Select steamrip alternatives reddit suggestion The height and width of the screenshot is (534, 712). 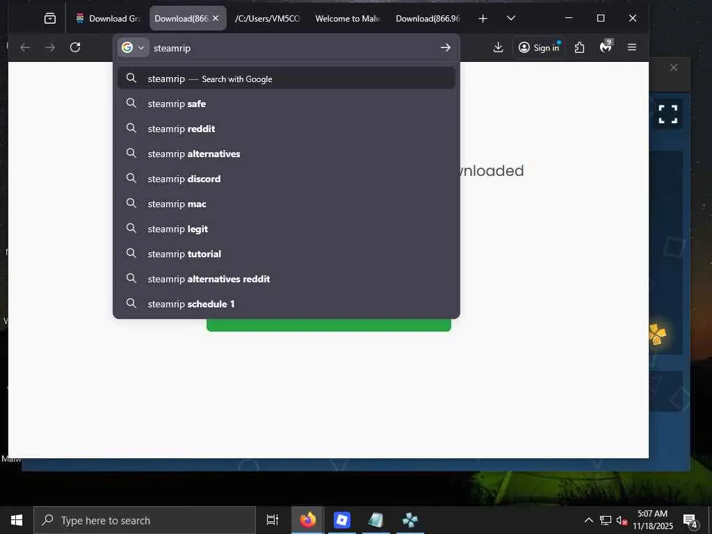click(286, 278)
